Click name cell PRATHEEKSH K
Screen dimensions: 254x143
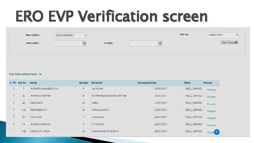coord(38,110)
